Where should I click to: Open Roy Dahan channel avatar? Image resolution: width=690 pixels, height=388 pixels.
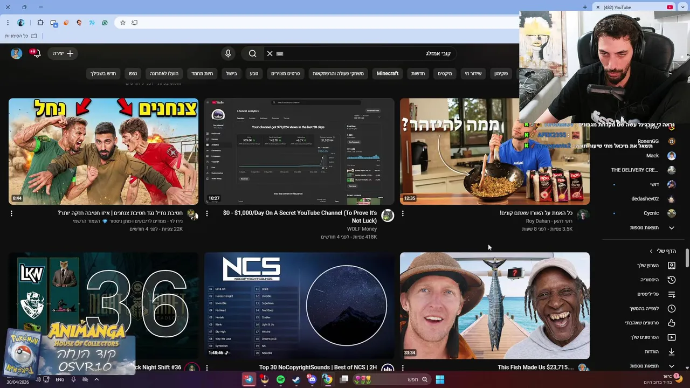point(583,216)
